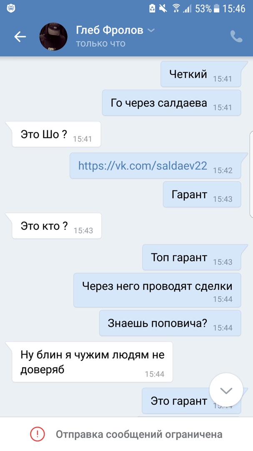Select 'Через него проводят сделки' message
This screenshot has height=451, width=253.
(157, 290)
